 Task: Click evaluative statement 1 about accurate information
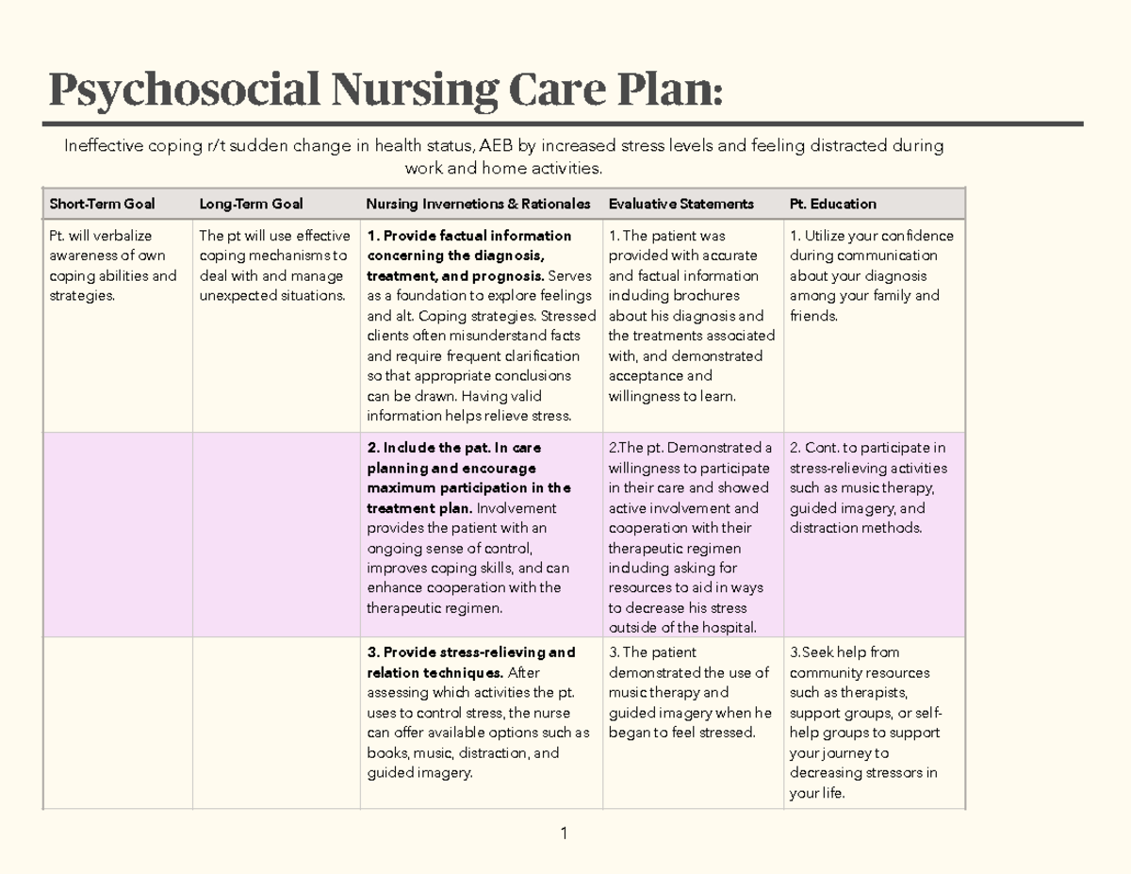click(x=690, y=315)
